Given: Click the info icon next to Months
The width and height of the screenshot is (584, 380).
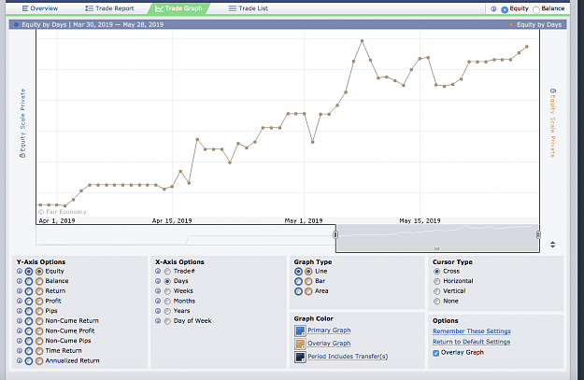Looking at the screenshot, I should (158, 301).
